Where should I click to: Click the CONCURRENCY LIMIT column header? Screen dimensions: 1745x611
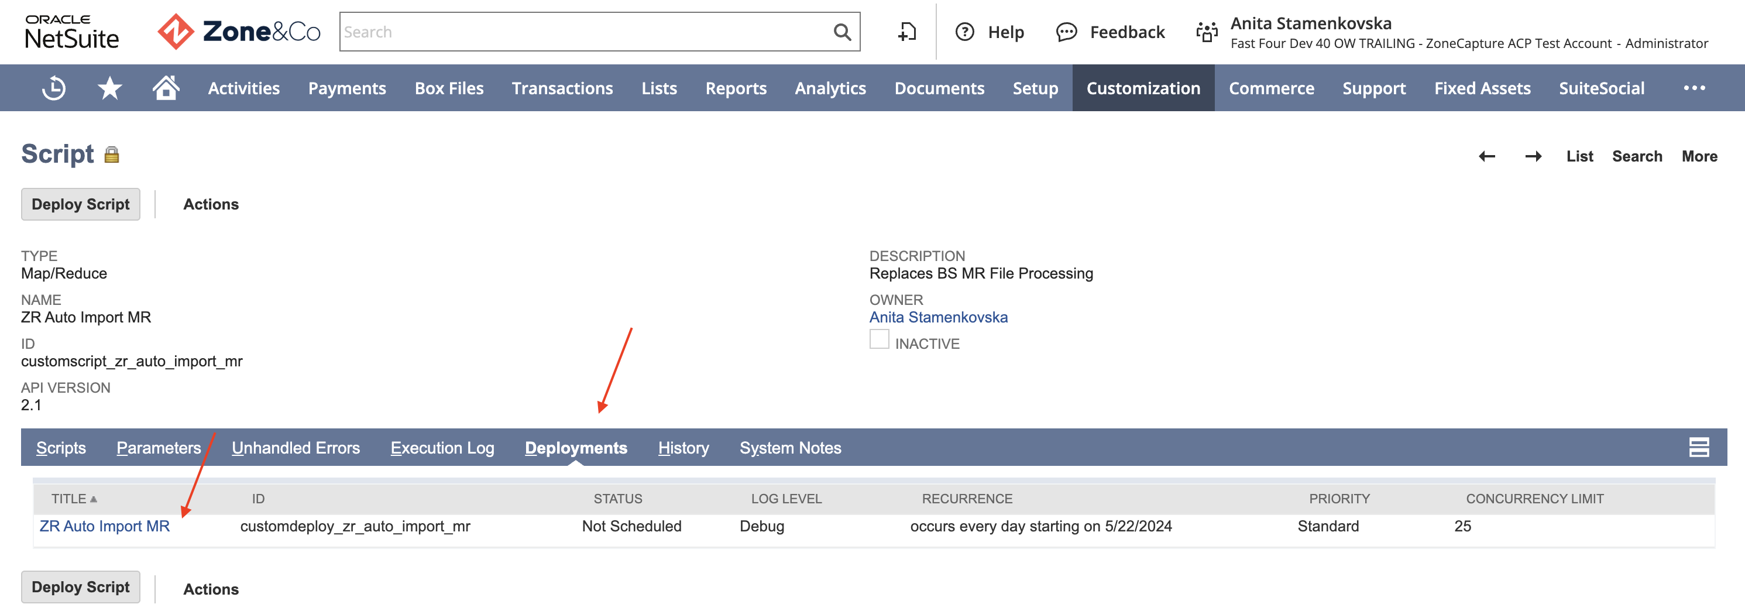[1534, 499]
